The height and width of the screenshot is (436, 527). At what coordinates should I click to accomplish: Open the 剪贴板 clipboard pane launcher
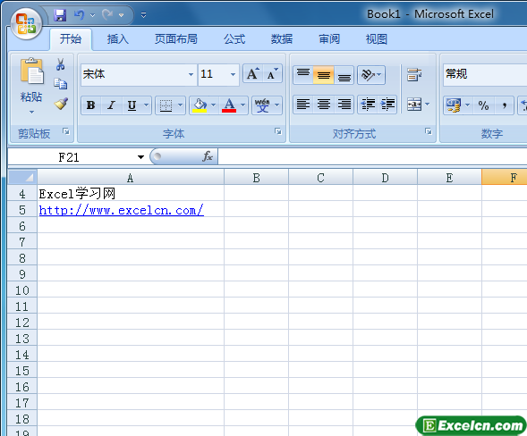click(x=66, y=131)
